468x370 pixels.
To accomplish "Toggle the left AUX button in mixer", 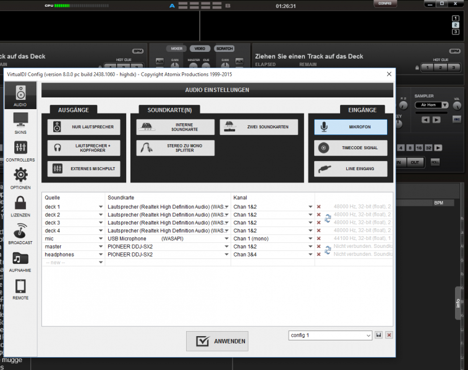I will coord(160,61).
